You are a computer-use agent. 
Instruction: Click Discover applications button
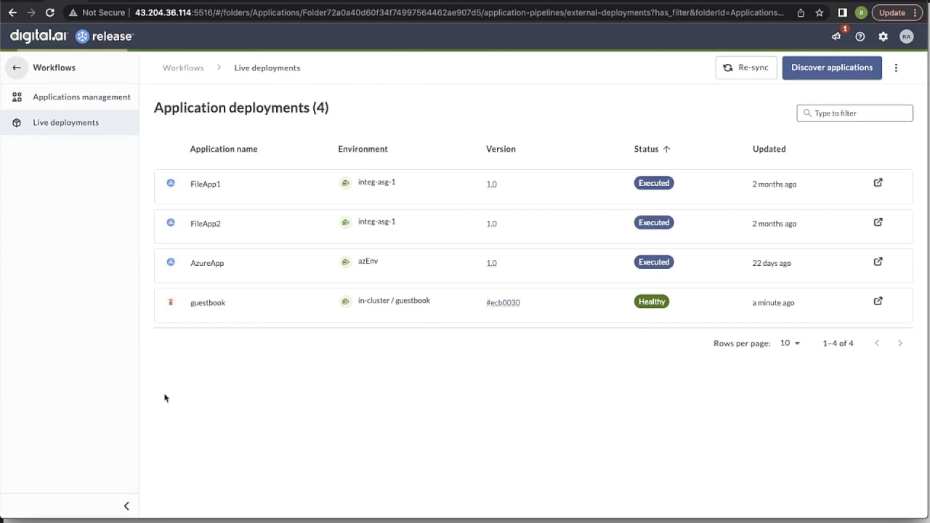point(832,68)
